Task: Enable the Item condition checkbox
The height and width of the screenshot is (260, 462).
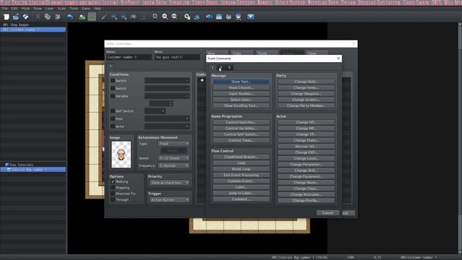Action: [113, 118]
